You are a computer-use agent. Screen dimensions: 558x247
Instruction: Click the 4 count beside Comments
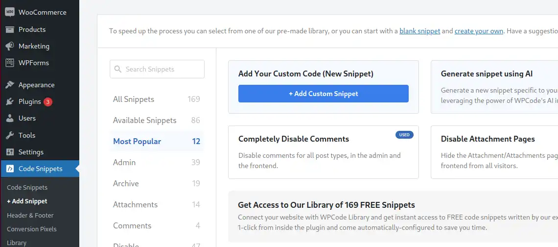tap(198, 225)
